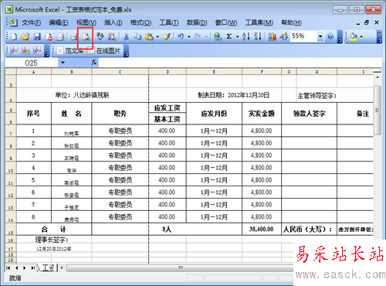Go to last sheet tab navigation arrow
This screenshot has width=386, height=286.
tap(33, 268)
